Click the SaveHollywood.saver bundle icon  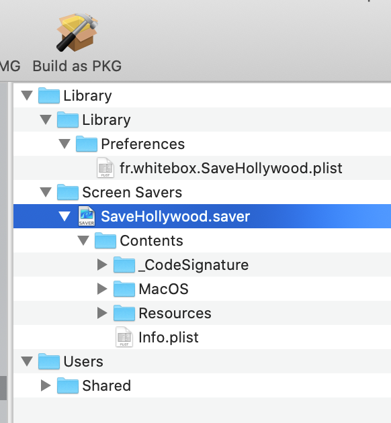(x=87, y=216)
